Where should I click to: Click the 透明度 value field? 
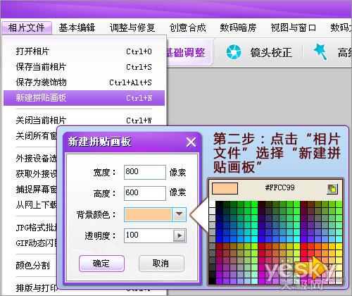click(149, 235)
